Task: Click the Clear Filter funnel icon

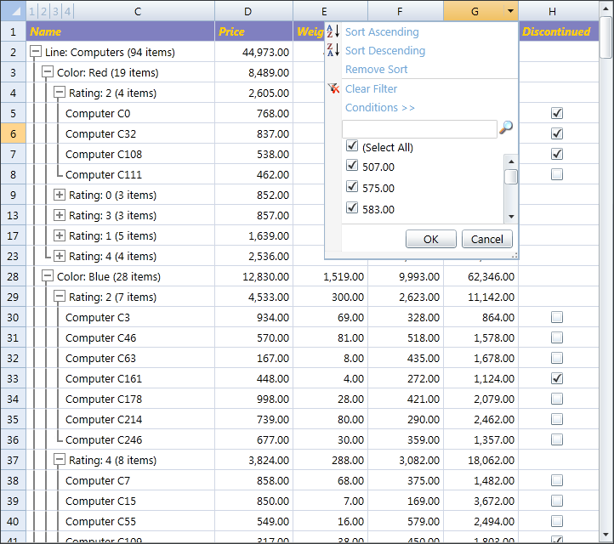Action: 333,88
